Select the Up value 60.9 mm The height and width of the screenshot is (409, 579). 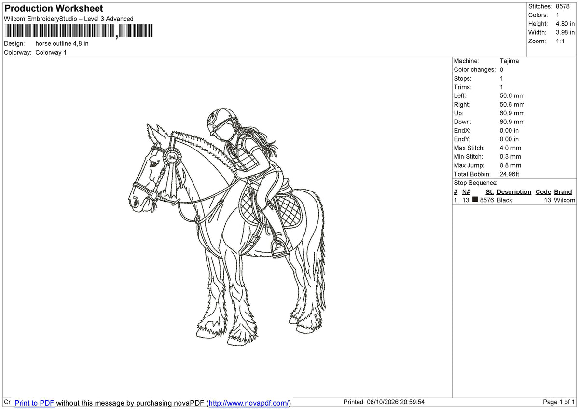(512, 113)
